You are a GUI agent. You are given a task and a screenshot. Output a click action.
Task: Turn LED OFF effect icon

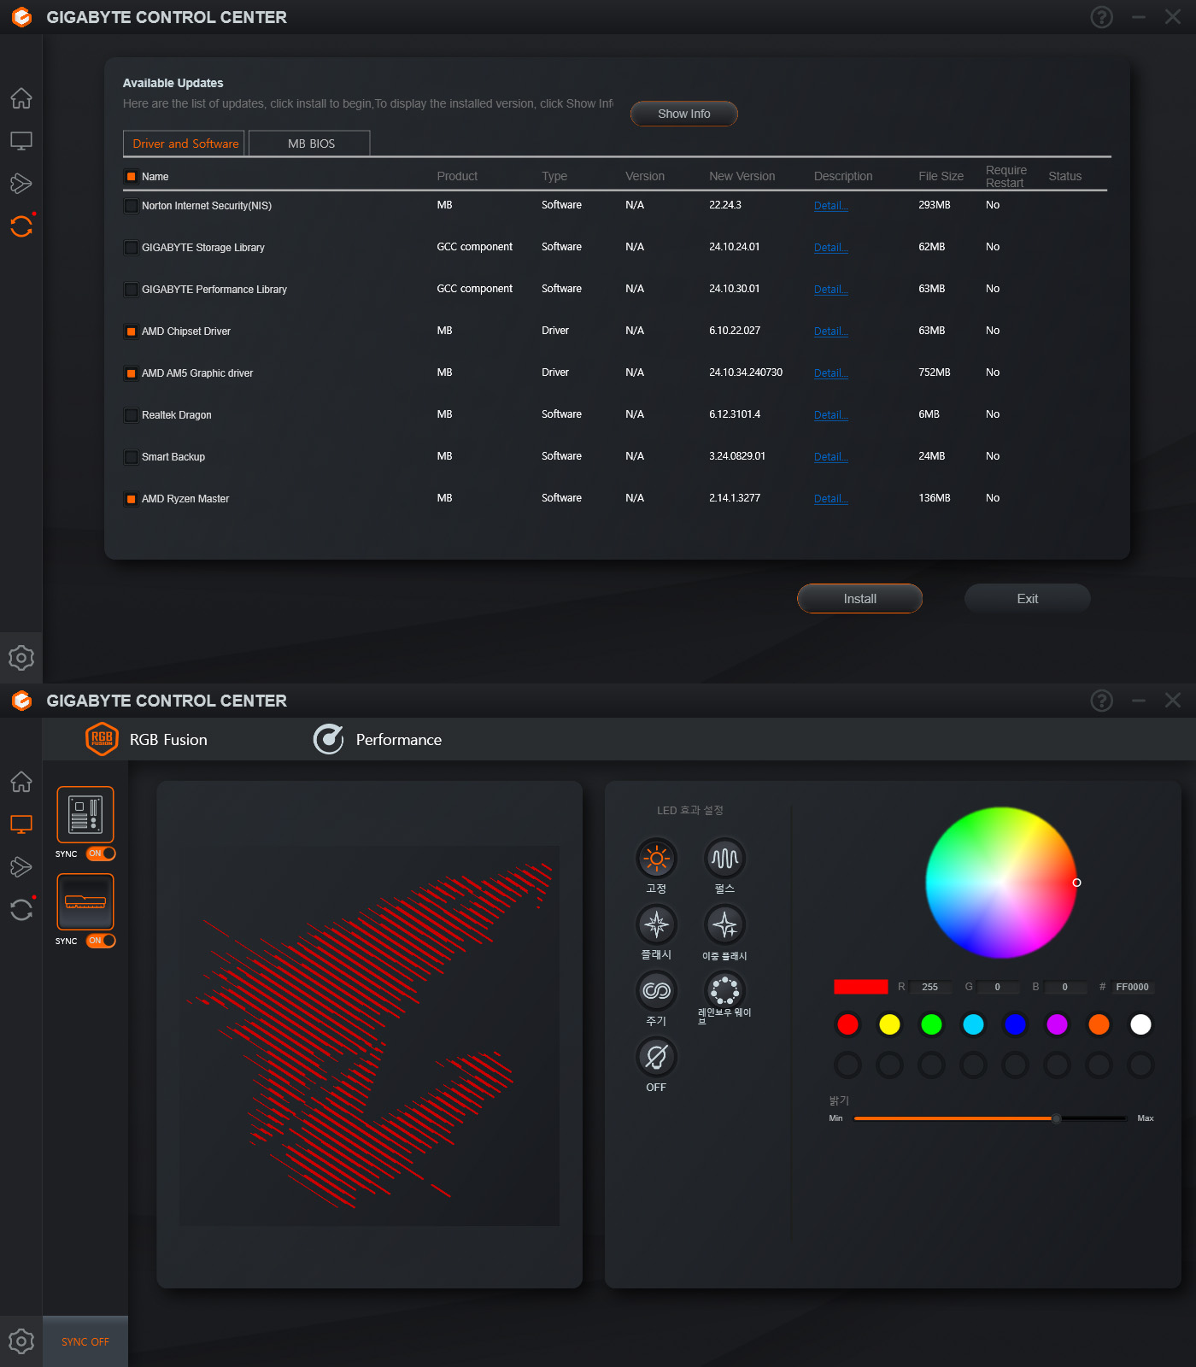click(x=656, y=1057)
